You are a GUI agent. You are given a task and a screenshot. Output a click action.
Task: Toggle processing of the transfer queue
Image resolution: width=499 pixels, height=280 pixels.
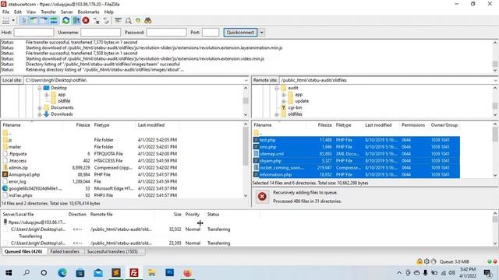76,21
